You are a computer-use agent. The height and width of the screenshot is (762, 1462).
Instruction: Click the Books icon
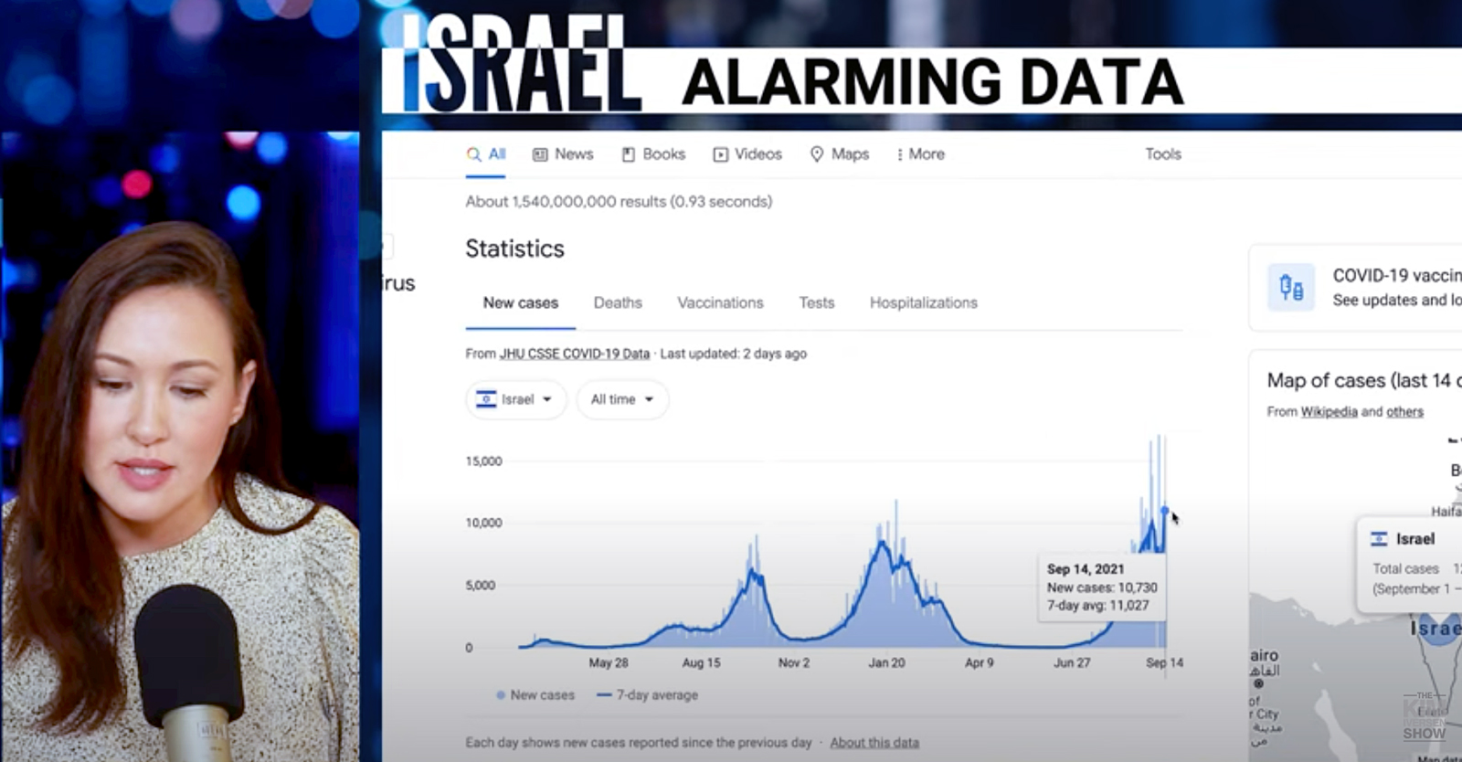click(x=628, y=154)
